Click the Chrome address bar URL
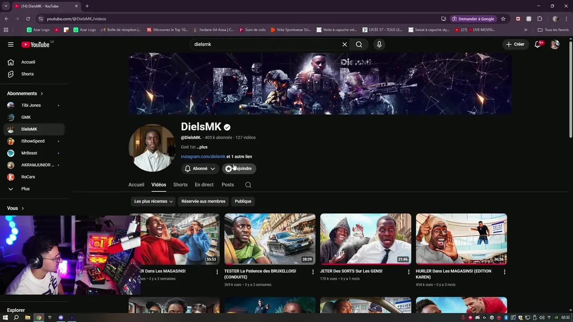The height and width of the screenshot is (322, 573). tap(77, 19)
